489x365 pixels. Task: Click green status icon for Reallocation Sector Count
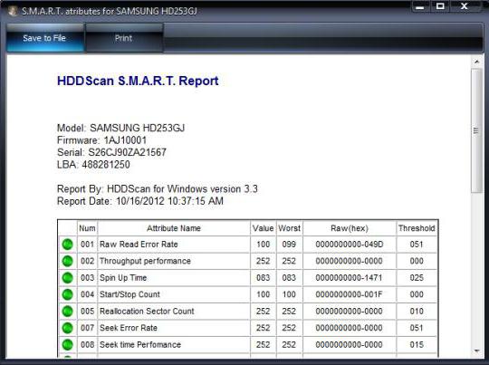(67, 311)
